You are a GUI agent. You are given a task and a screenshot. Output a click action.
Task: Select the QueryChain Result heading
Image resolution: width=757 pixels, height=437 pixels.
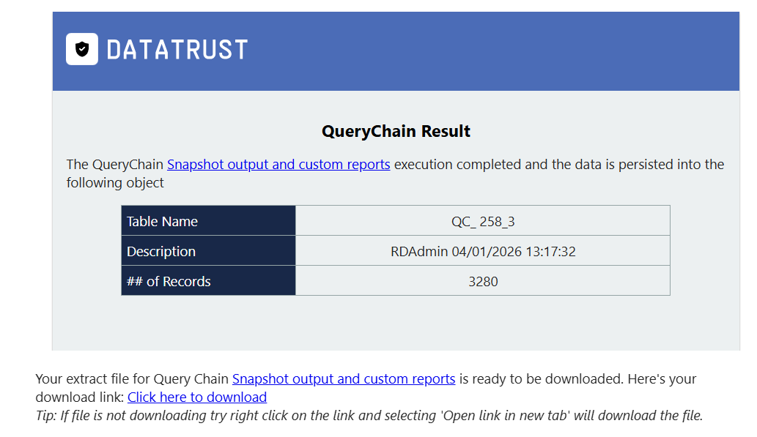click(x=396, y=131)
